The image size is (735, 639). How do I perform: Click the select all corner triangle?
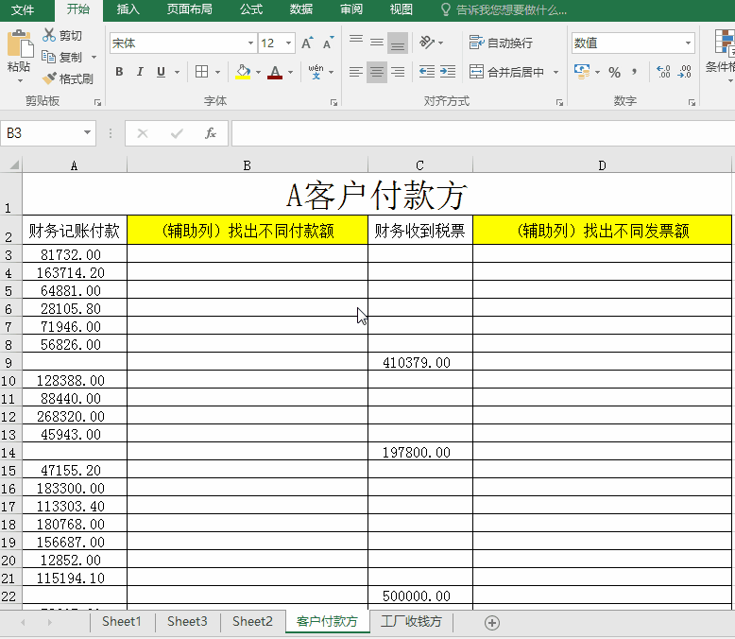pyautogui.click(x=14, y=164)
